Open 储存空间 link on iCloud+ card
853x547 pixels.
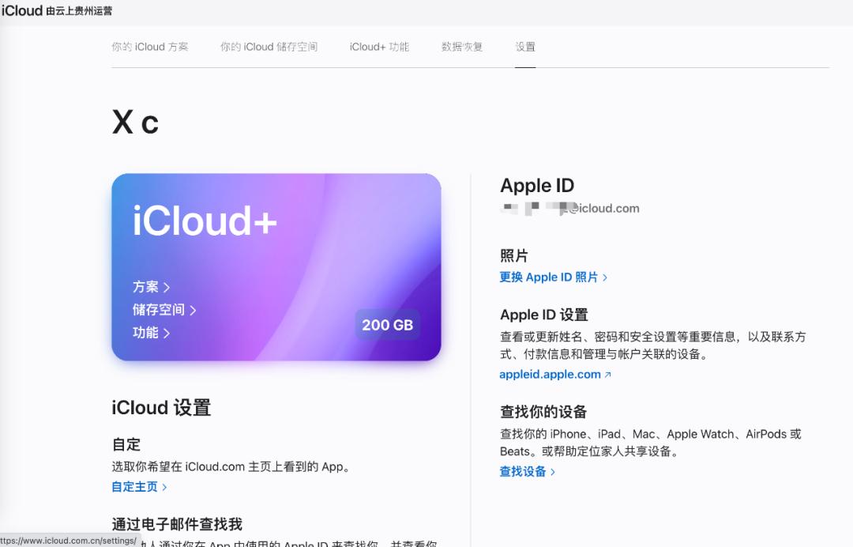(x=164, y=310)
